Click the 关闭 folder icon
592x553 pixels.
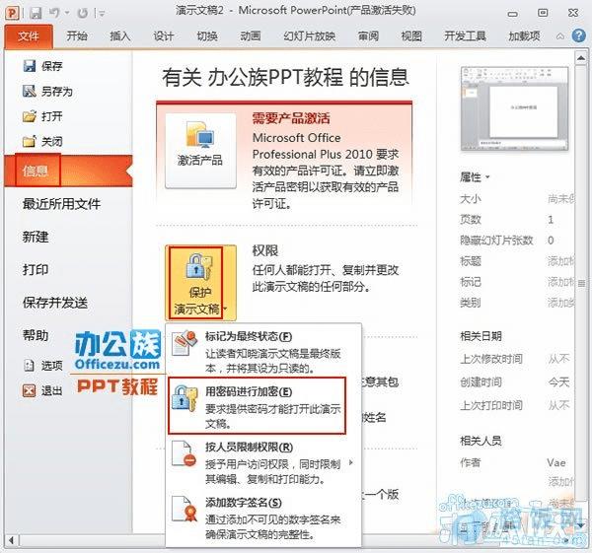pyautogui.click(x=29, y=142)
